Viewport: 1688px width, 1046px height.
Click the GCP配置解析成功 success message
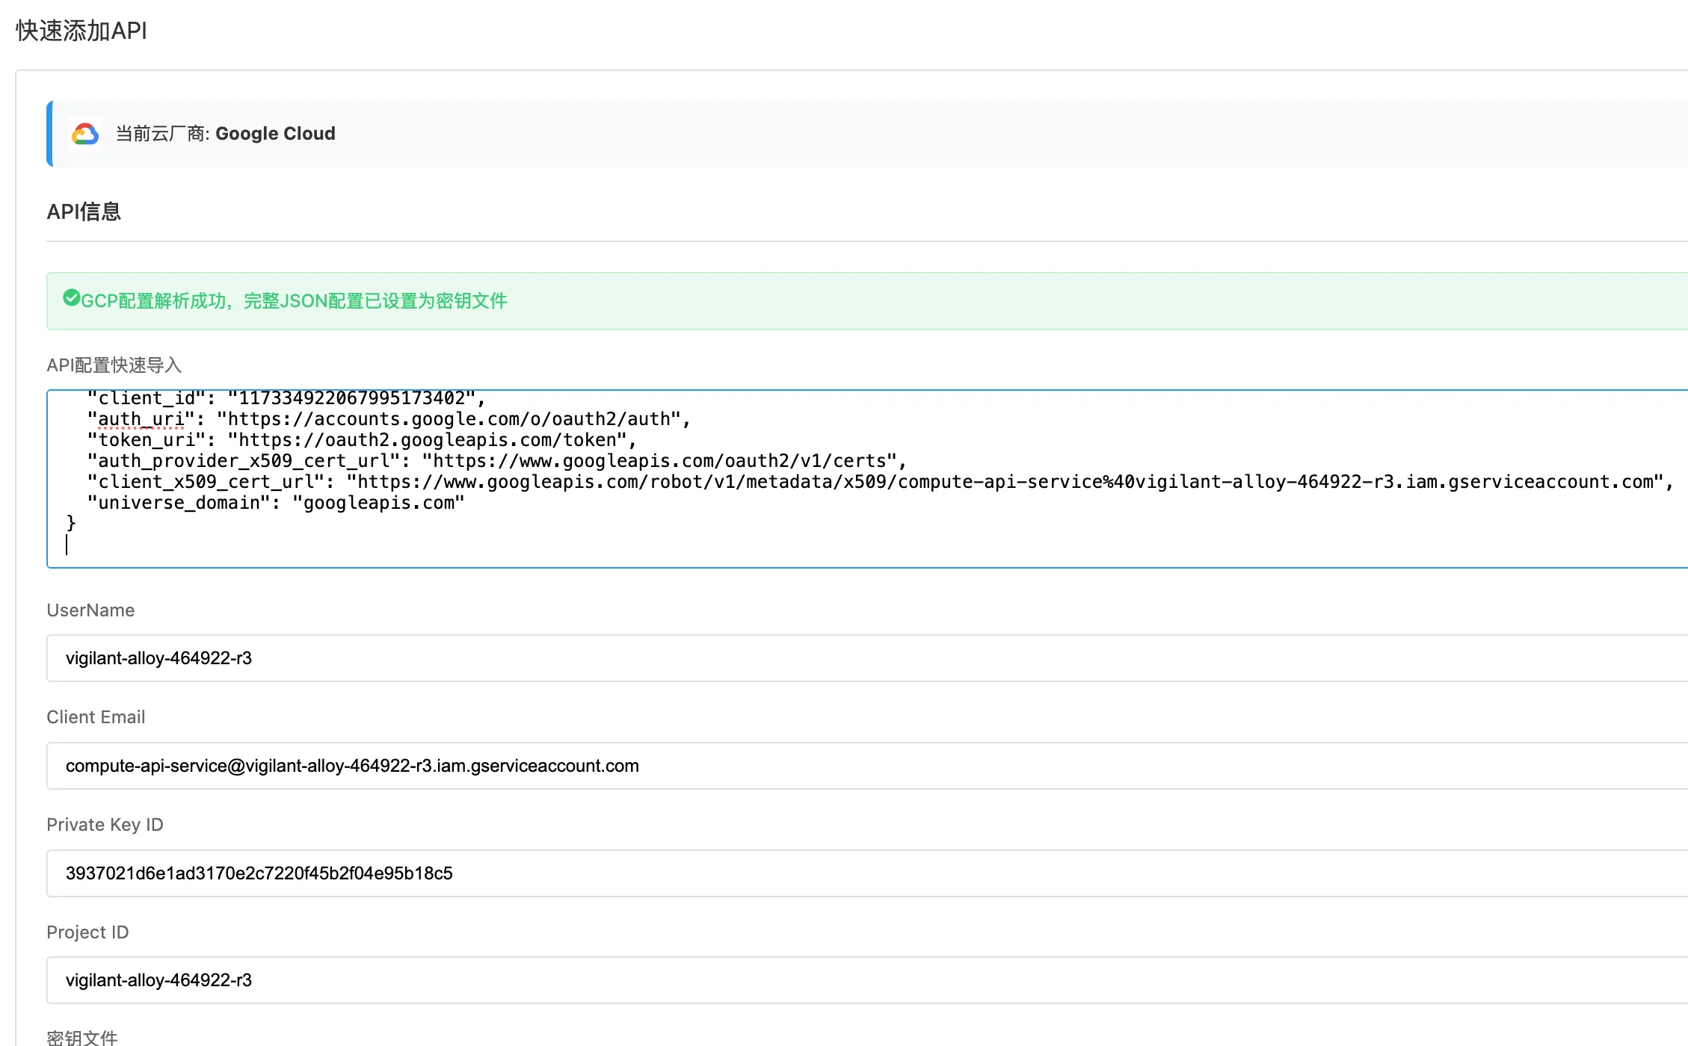[294, 300]
